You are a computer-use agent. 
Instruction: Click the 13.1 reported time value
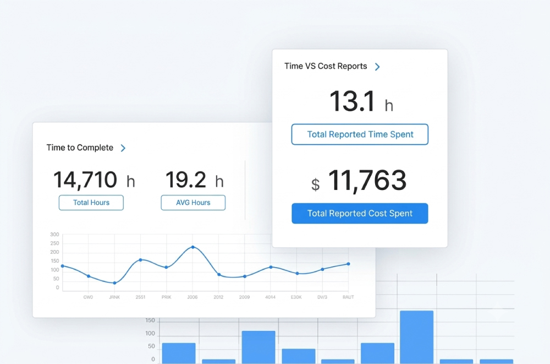coord(352,101)
